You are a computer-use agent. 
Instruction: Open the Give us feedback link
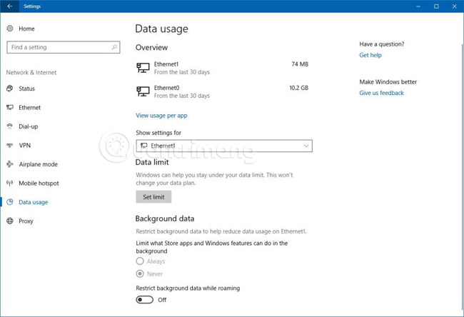pos(381,93)
